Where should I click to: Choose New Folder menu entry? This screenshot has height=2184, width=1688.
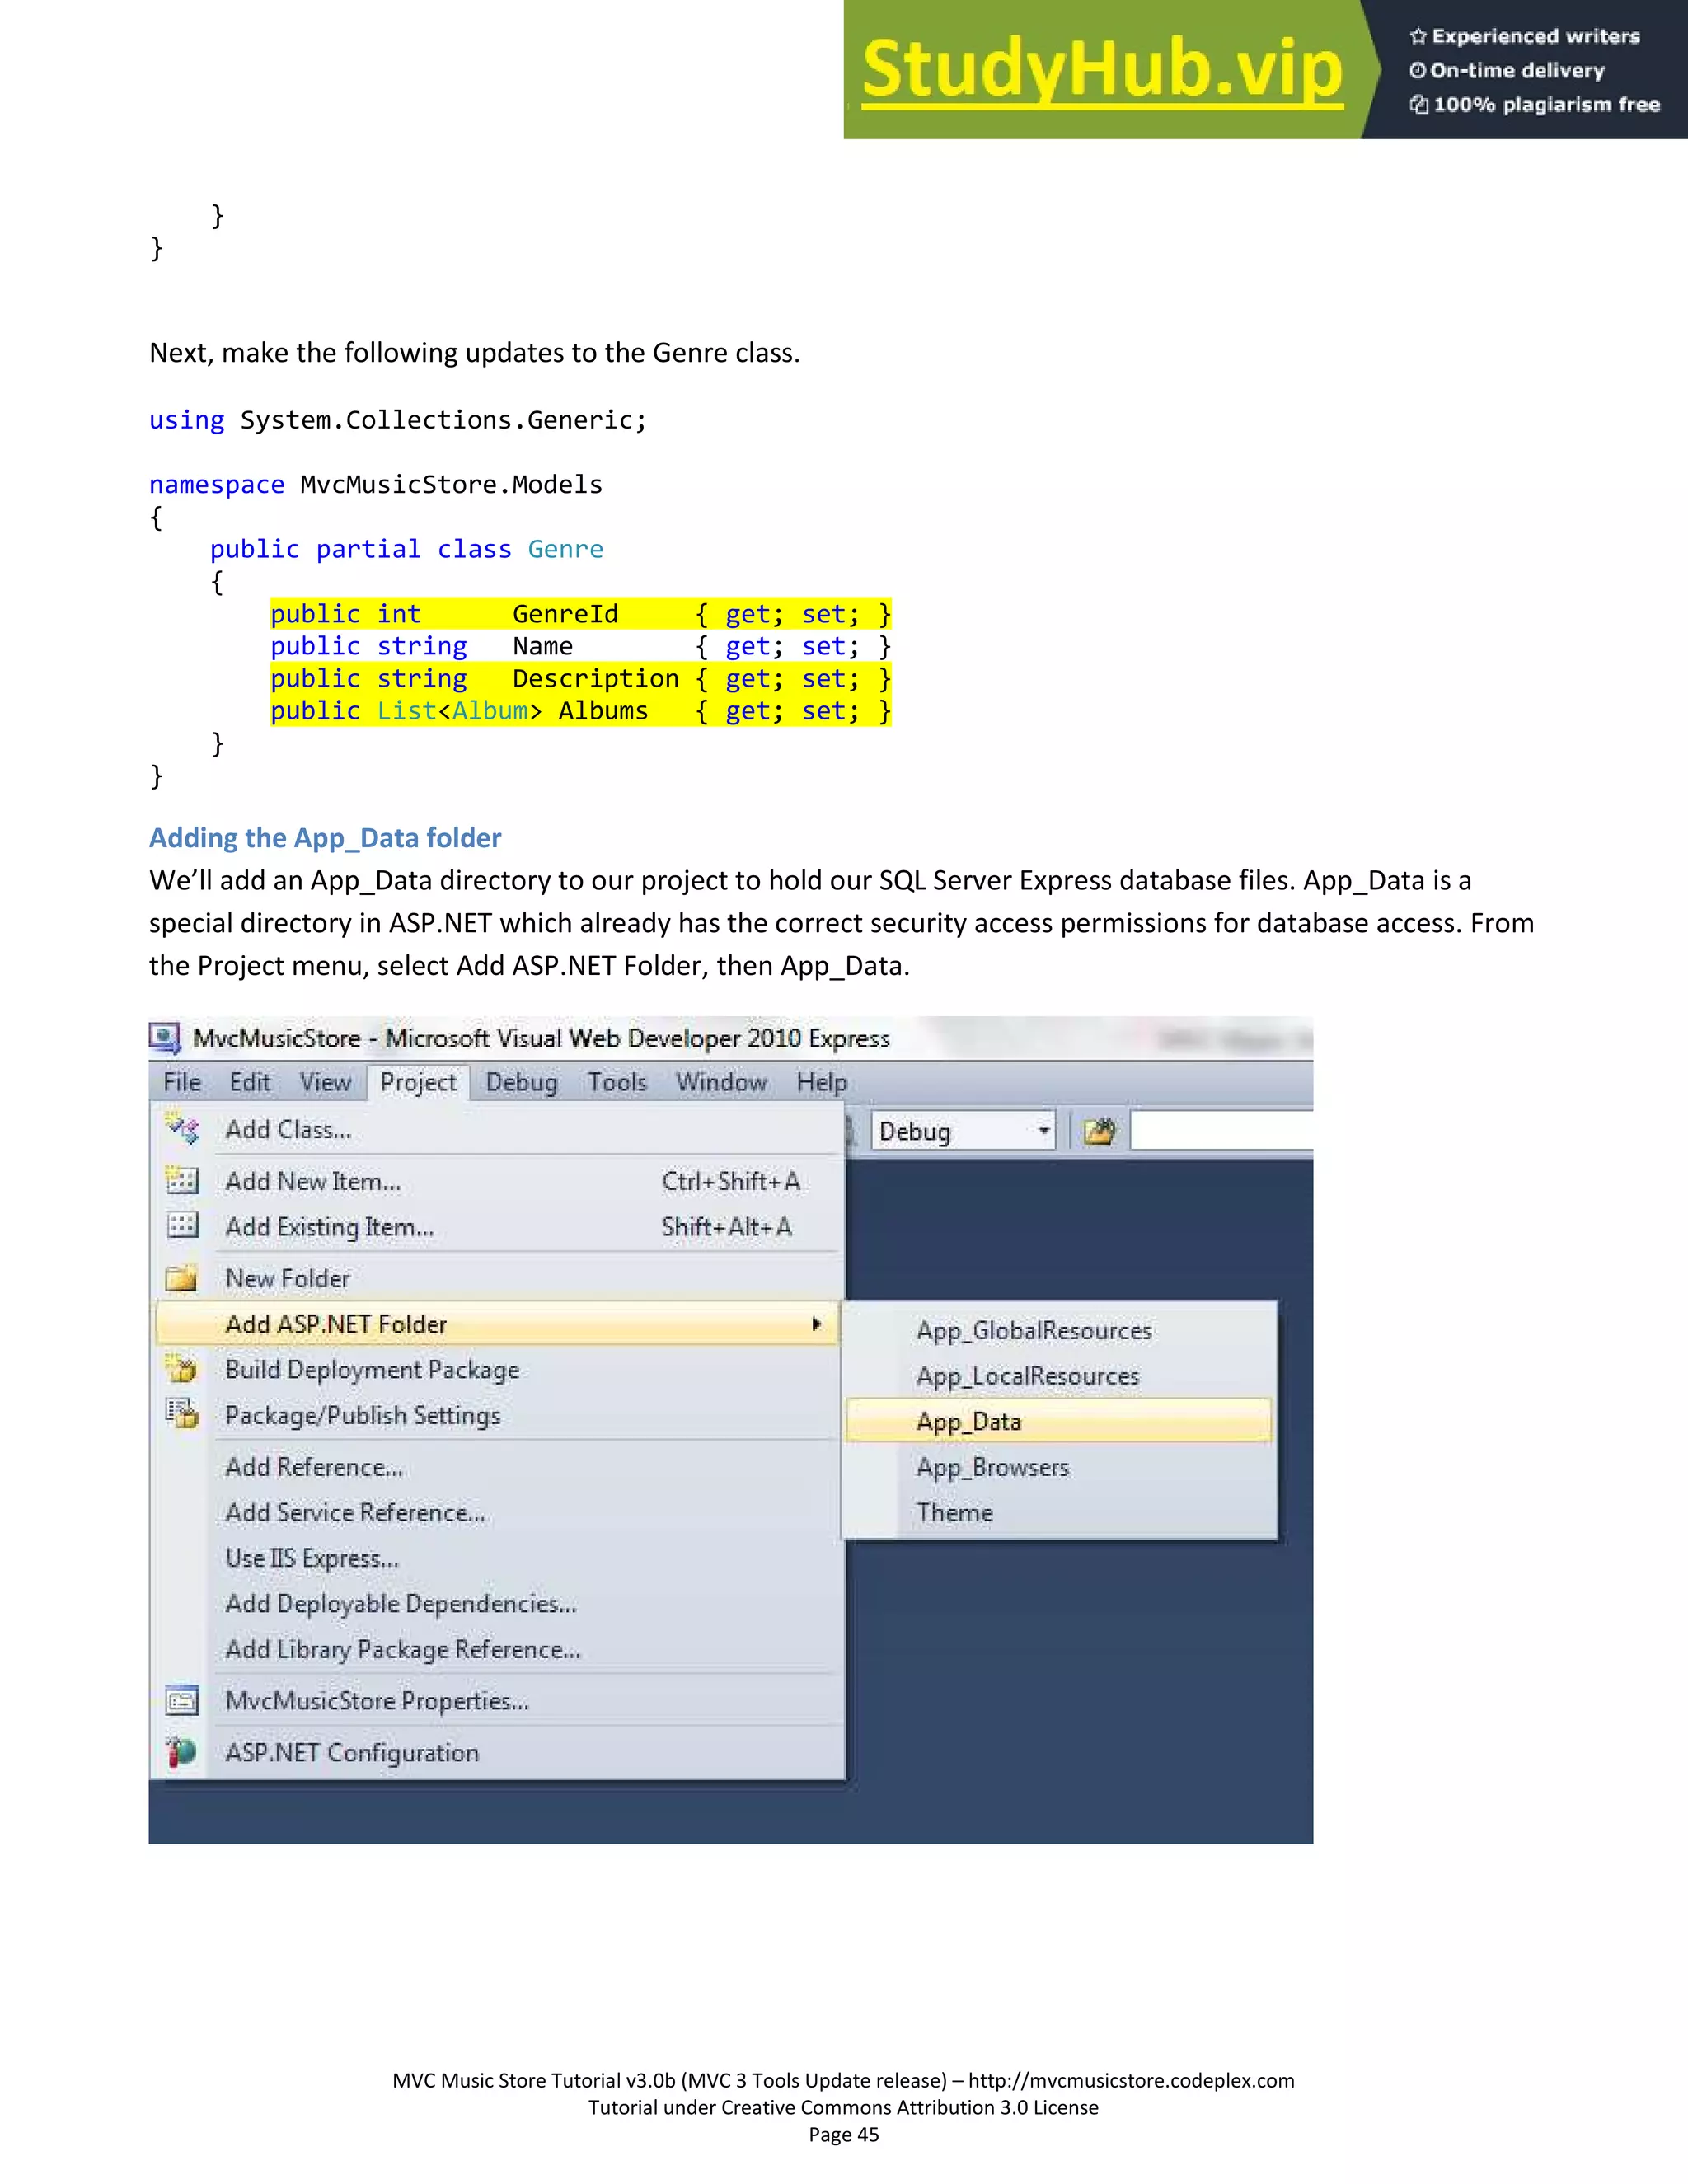tap(497, 1278)
